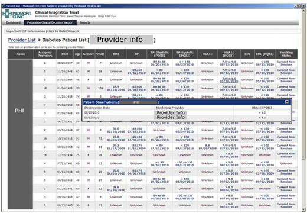Click LDL (PQRI) cell dated 12/08/2009
This screenshot has width=307, height=213.
click(x=264, y=172)
